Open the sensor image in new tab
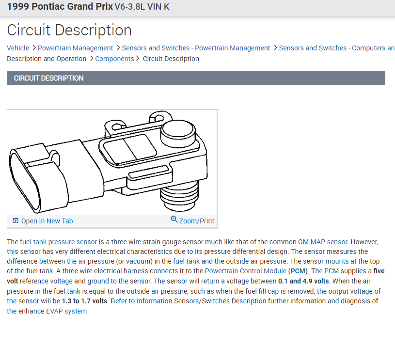 (47, 221)
